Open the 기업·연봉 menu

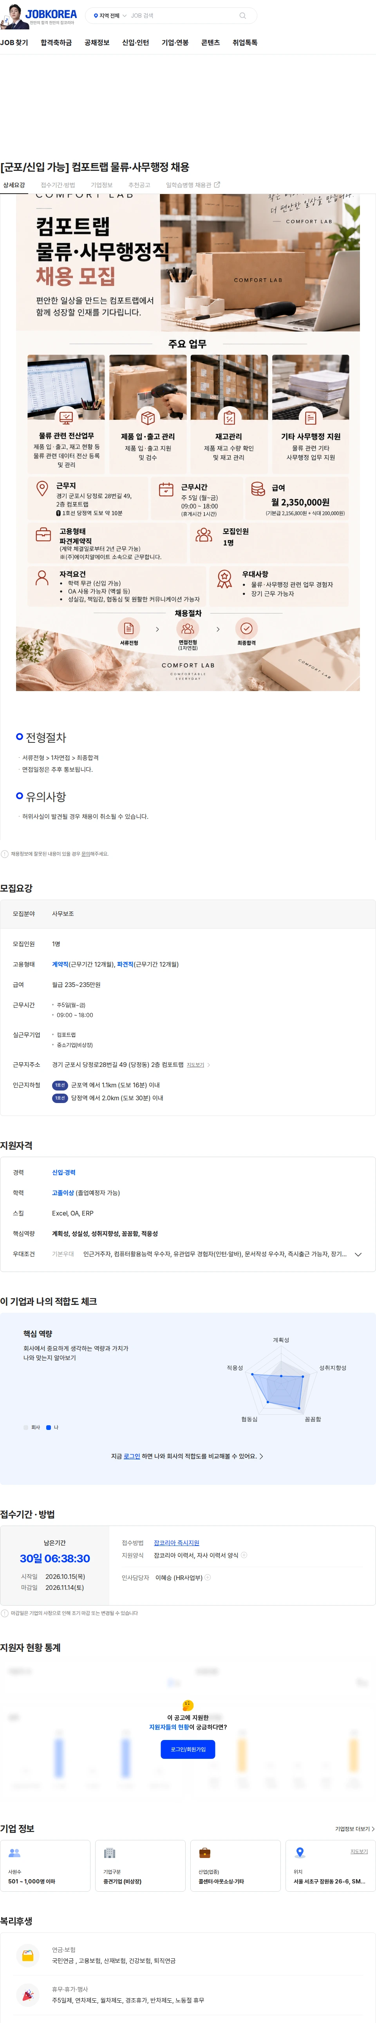[x=174, y=42]
